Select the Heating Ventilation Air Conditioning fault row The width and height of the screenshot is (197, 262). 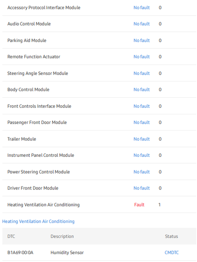(99, 205)
